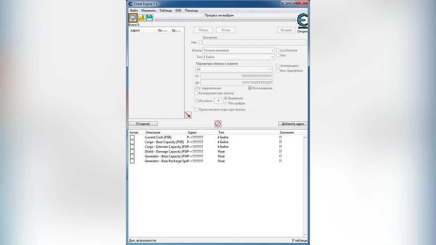Click the Отладчик button

(x=143, y=124)
